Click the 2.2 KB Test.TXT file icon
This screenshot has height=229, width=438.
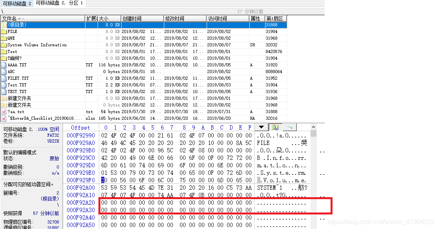tap(4, 85)
